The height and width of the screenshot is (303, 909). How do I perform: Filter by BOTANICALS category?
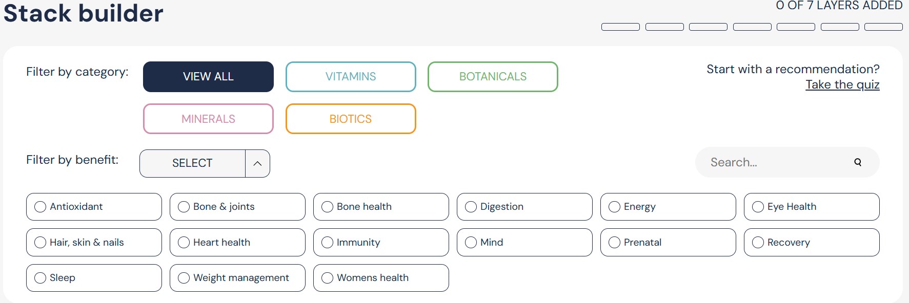[x=493, y=77]
